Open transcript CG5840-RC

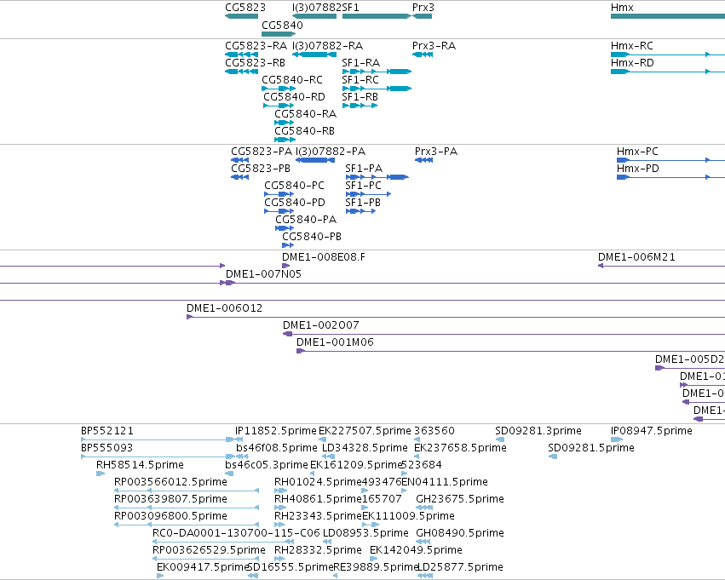[279, 89]
